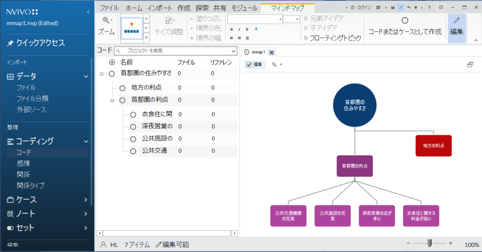Click the red 地方の利点 map node

pos(433,146)
